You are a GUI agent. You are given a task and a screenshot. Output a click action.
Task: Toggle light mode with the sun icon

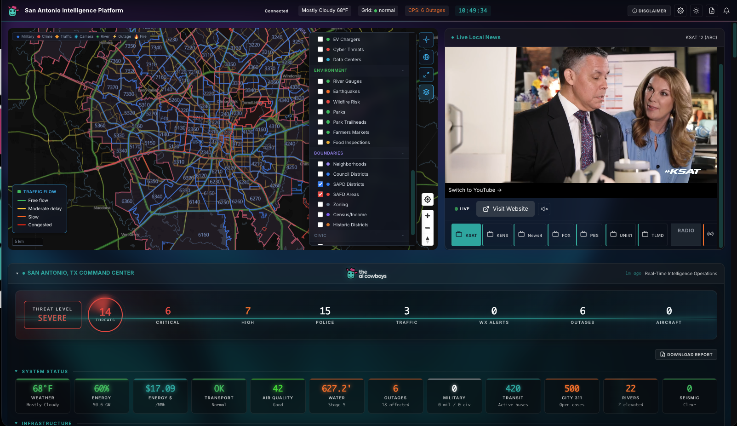pos(696,10)
